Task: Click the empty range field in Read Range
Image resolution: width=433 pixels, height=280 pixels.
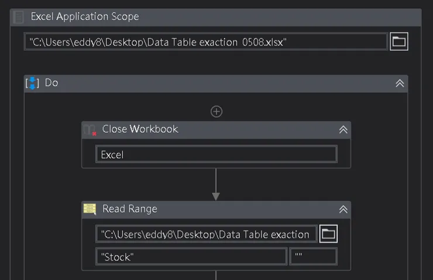Action: point(313,257)
